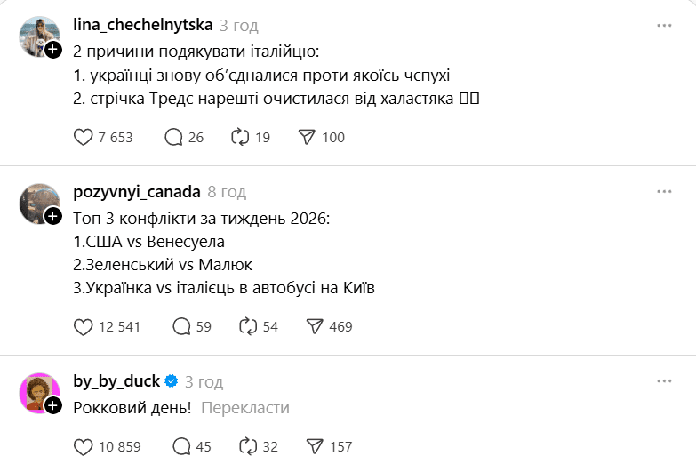Repost by_by_duck's thread

point(247,446)
